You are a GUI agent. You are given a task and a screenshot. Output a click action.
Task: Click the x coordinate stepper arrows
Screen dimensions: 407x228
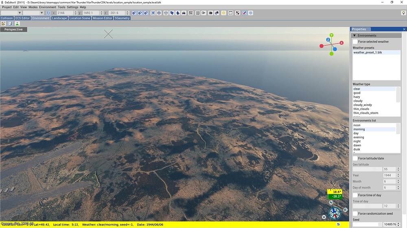(x=76, y=13)
